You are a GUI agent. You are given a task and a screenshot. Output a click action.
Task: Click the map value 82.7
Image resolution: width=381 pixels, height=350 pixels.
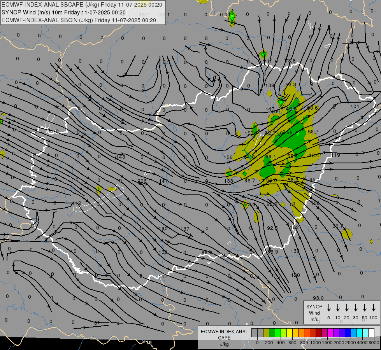pos(270,133)
